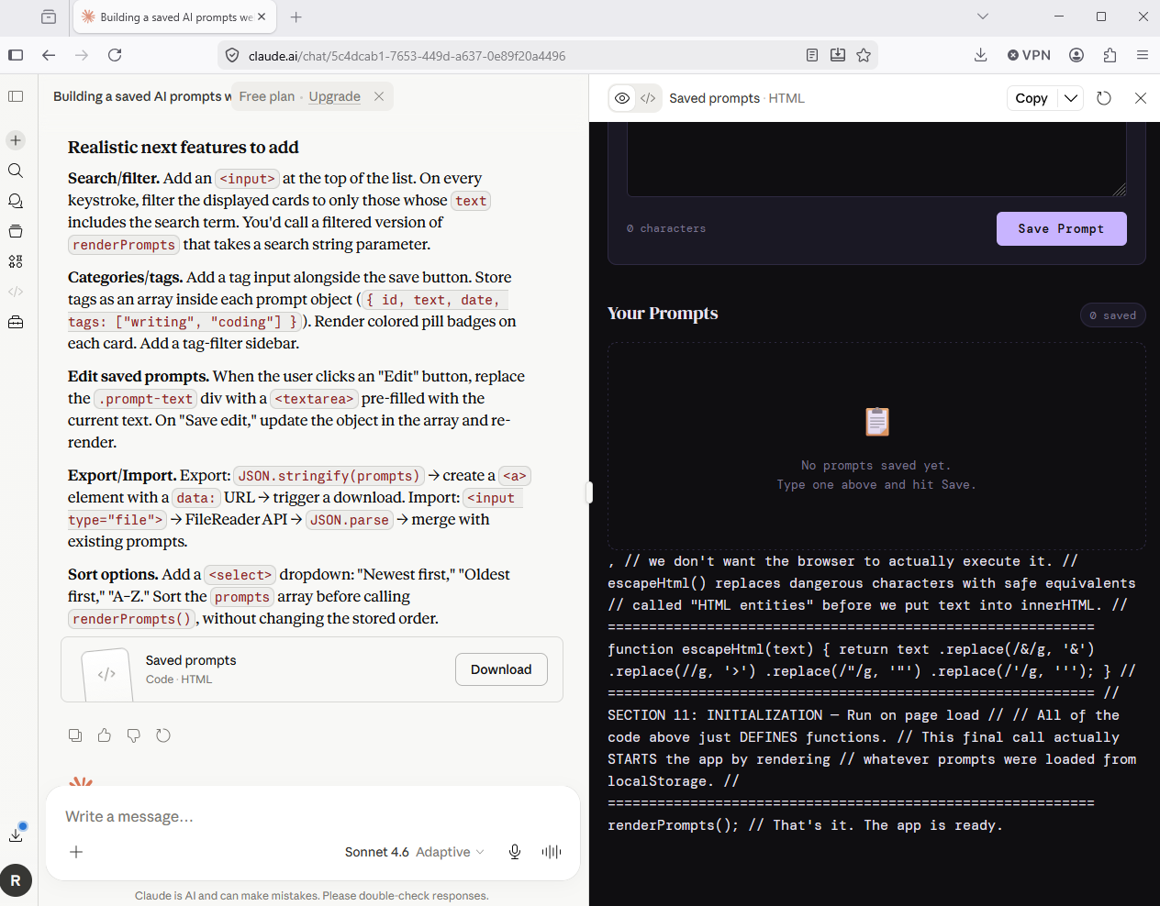Retry the response
The width and height of the screenshot is (1160, 906).
click(x=163, y=735)
